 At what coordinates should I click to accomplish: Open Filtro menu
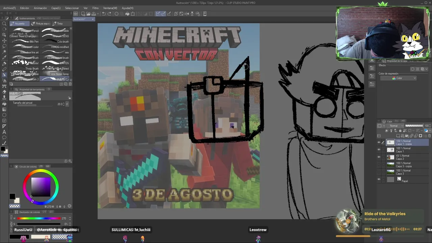96,8
